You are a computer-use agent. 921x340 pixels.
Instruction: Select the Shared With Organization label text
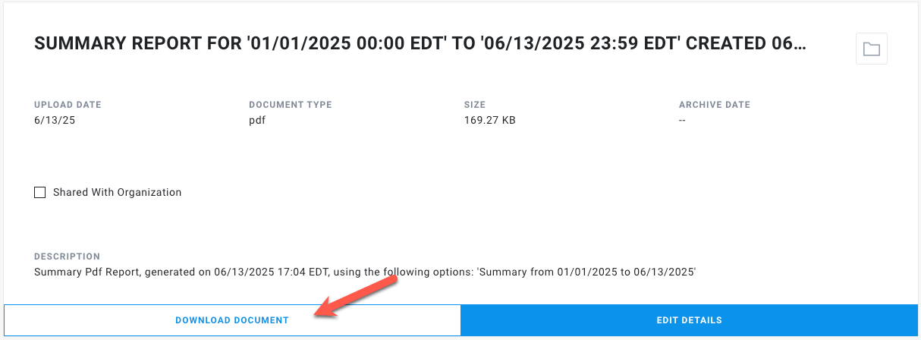tap(118, 193)
